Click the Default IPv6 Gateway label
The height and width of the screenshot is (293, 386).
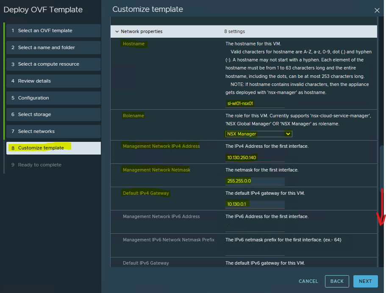pos(146,263)
